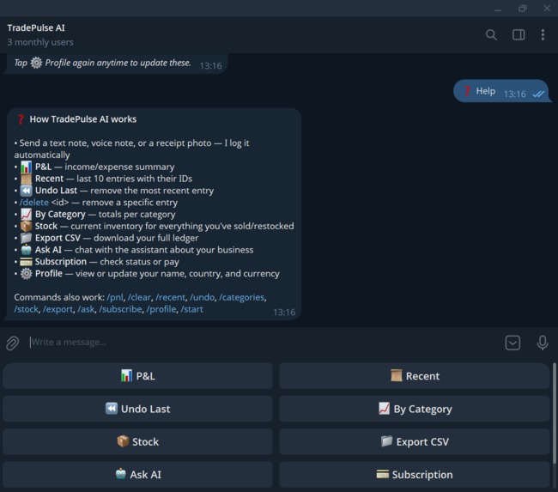Click the paperclip attach file icon
The image size is (558, 492).
(13, 343)
